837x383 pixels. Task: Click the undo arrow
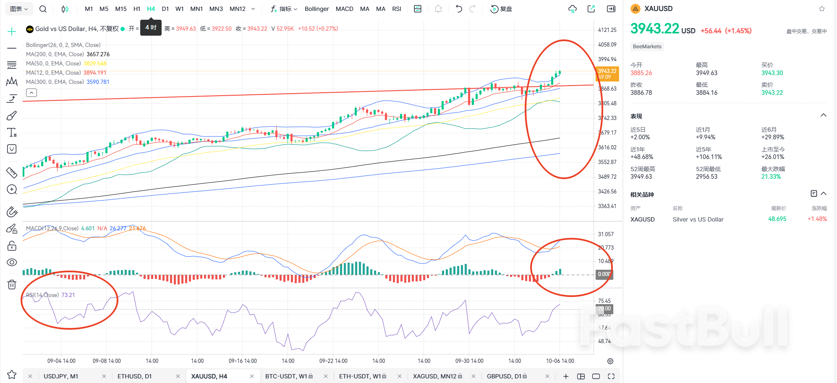459,9
